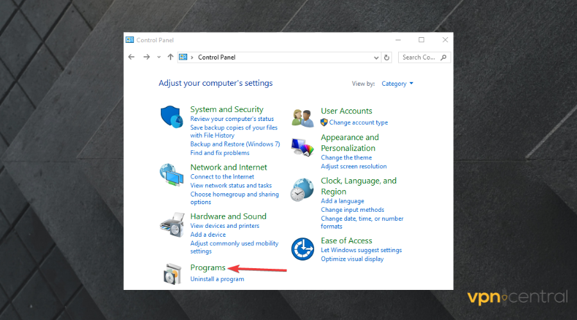
Task: Open the User Accounts people icon
Action: click(303, 118)
